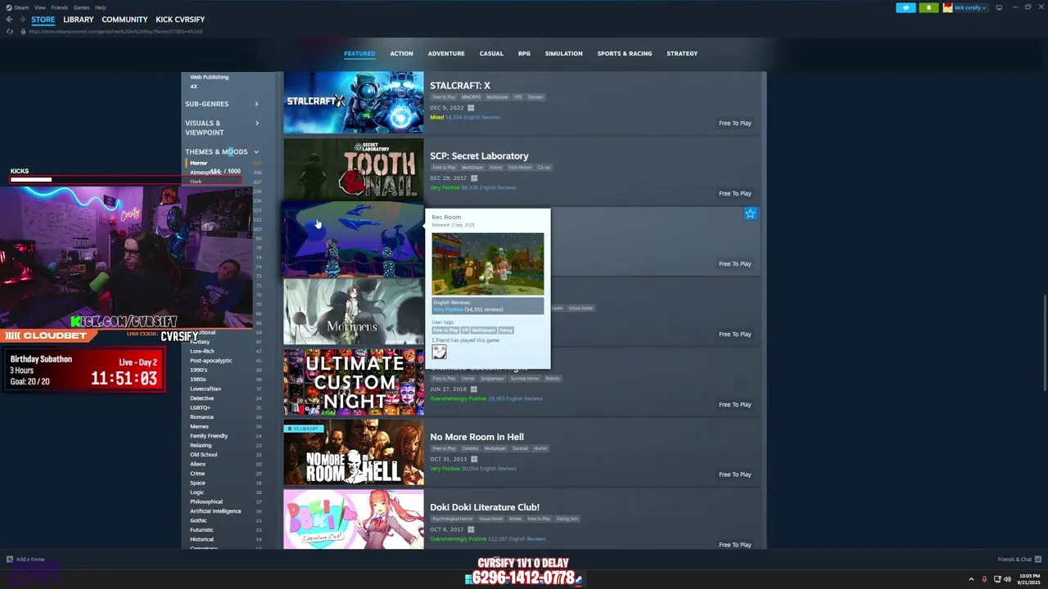Click the Zombies tag on No More Room in Hell
The image size is (1048, 589).
[470, 448]
